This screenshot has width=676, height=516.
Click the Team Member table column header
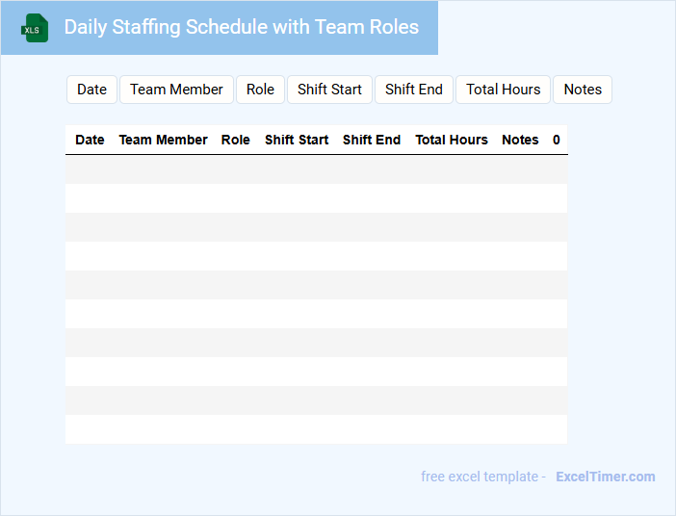click(x=163, y=140)
